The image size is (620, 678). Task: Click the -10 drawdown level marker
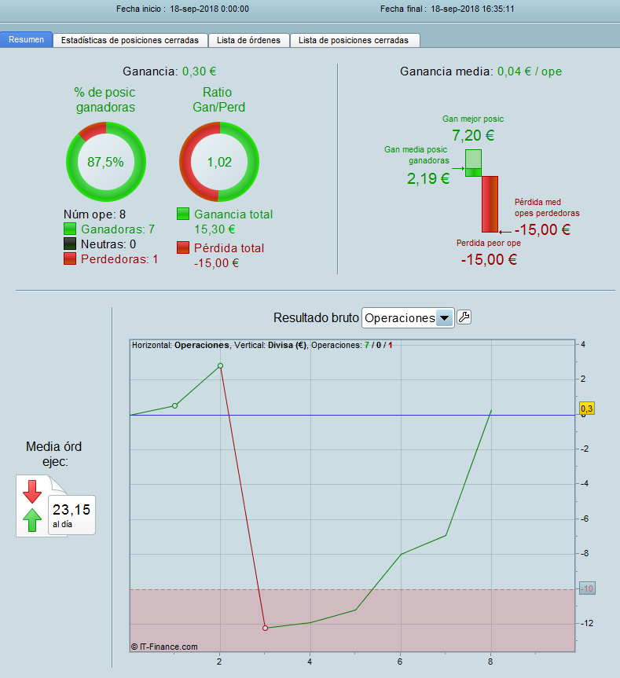587,588
